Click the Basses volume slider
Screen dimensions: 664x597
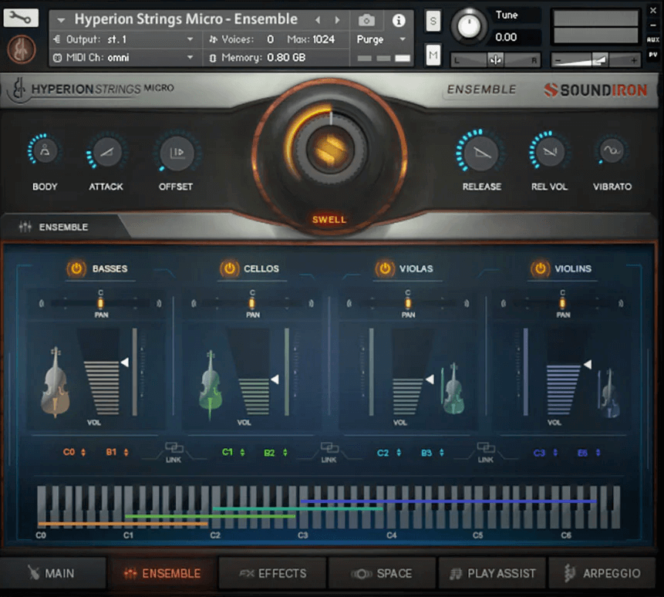tap(103, 373)
